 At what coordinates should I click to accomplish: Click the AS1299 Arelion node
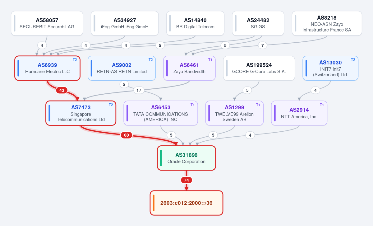(x=234, y=113)
